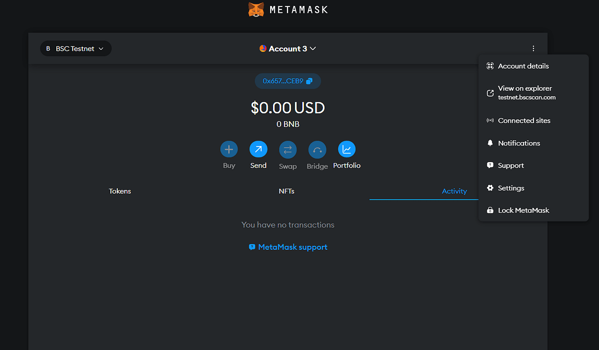Open the BSC Testnet network dropdown

tap(76, 49)
